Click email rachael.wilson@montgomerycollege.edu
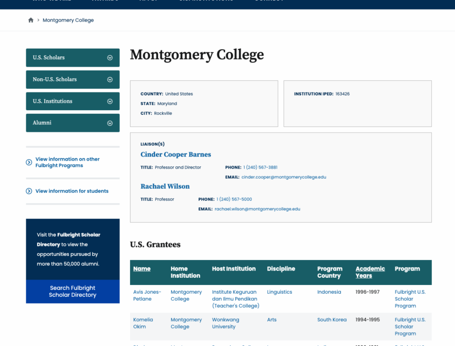 pos(257,209)
